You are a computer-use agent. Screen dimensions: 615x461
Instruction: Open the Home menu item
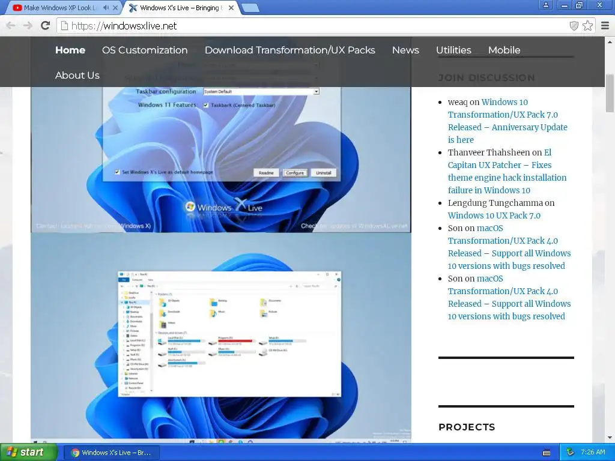(x=70, y=50)
